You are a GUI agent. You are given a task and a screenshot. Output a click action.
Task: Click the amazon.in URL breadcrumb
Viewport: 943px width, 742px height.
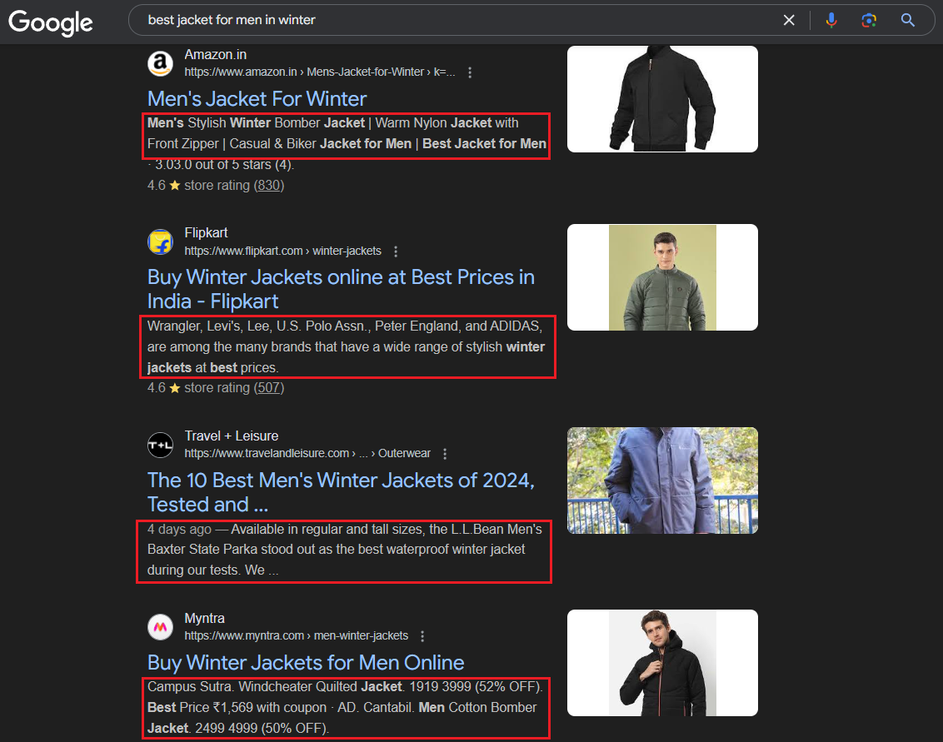[319, 72]
